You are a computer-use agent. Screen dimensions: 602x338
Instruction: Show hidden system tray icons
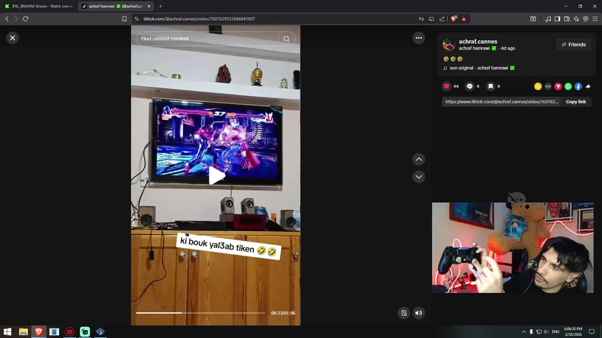pos(523,332)
